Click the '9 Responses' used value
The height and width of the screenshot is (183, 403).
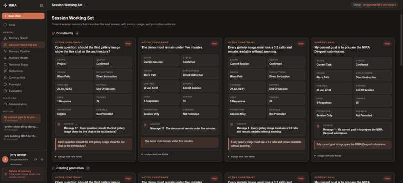pos(324,103)
